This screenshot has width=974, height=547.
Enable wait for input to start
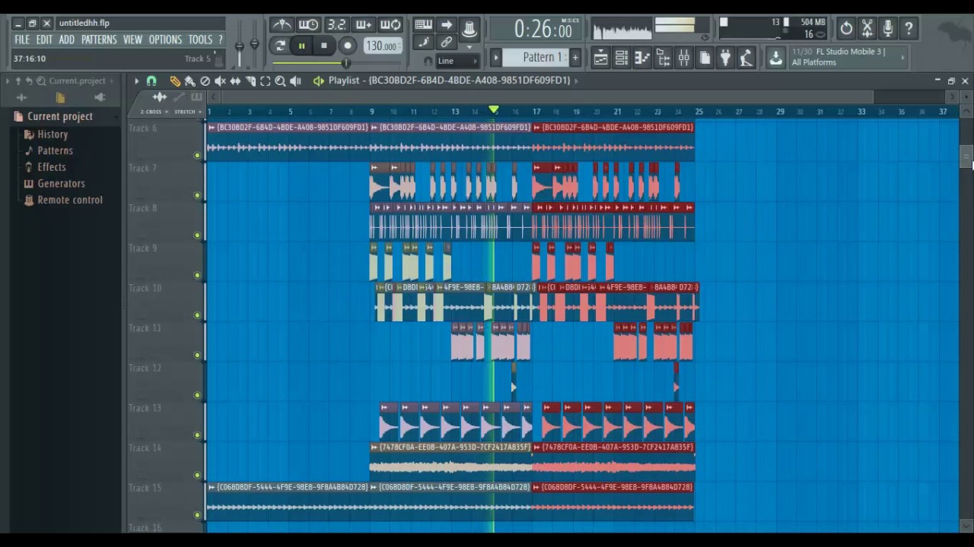308,25
